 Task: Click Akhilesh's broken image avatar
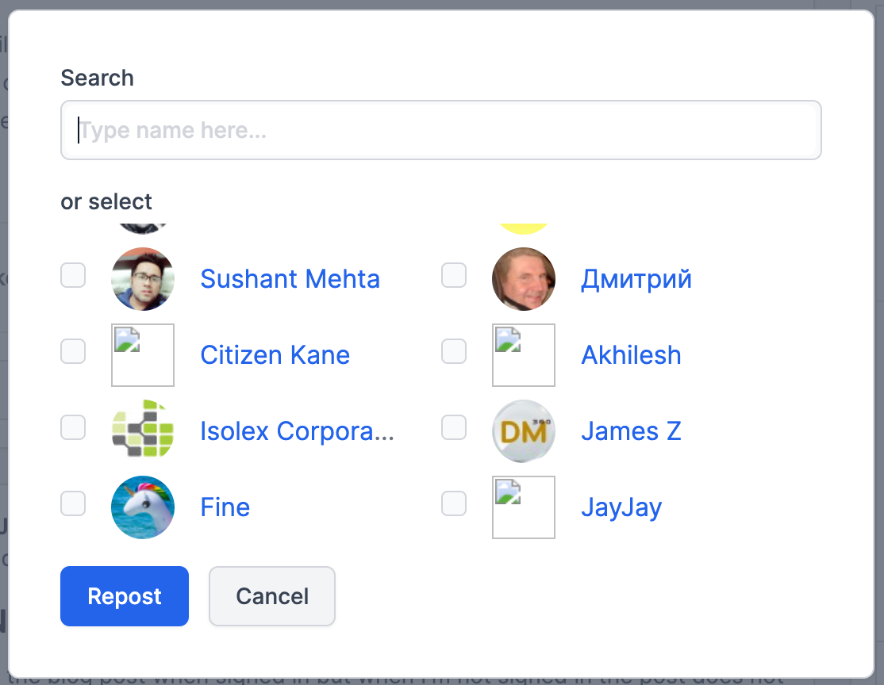pos(524,355)
